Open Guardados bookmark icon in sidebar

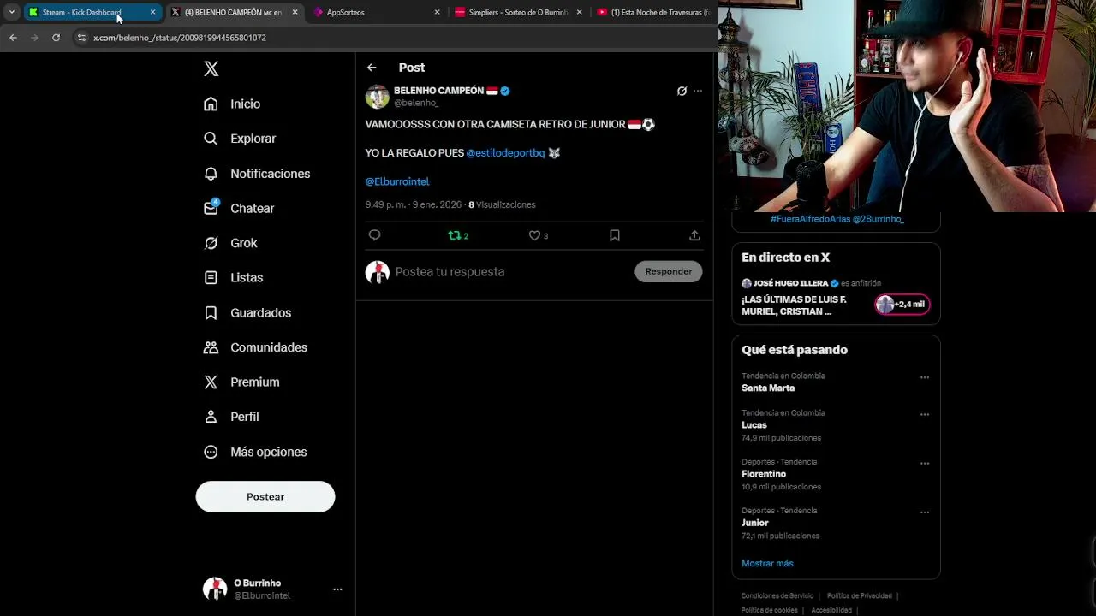(211, 312)
